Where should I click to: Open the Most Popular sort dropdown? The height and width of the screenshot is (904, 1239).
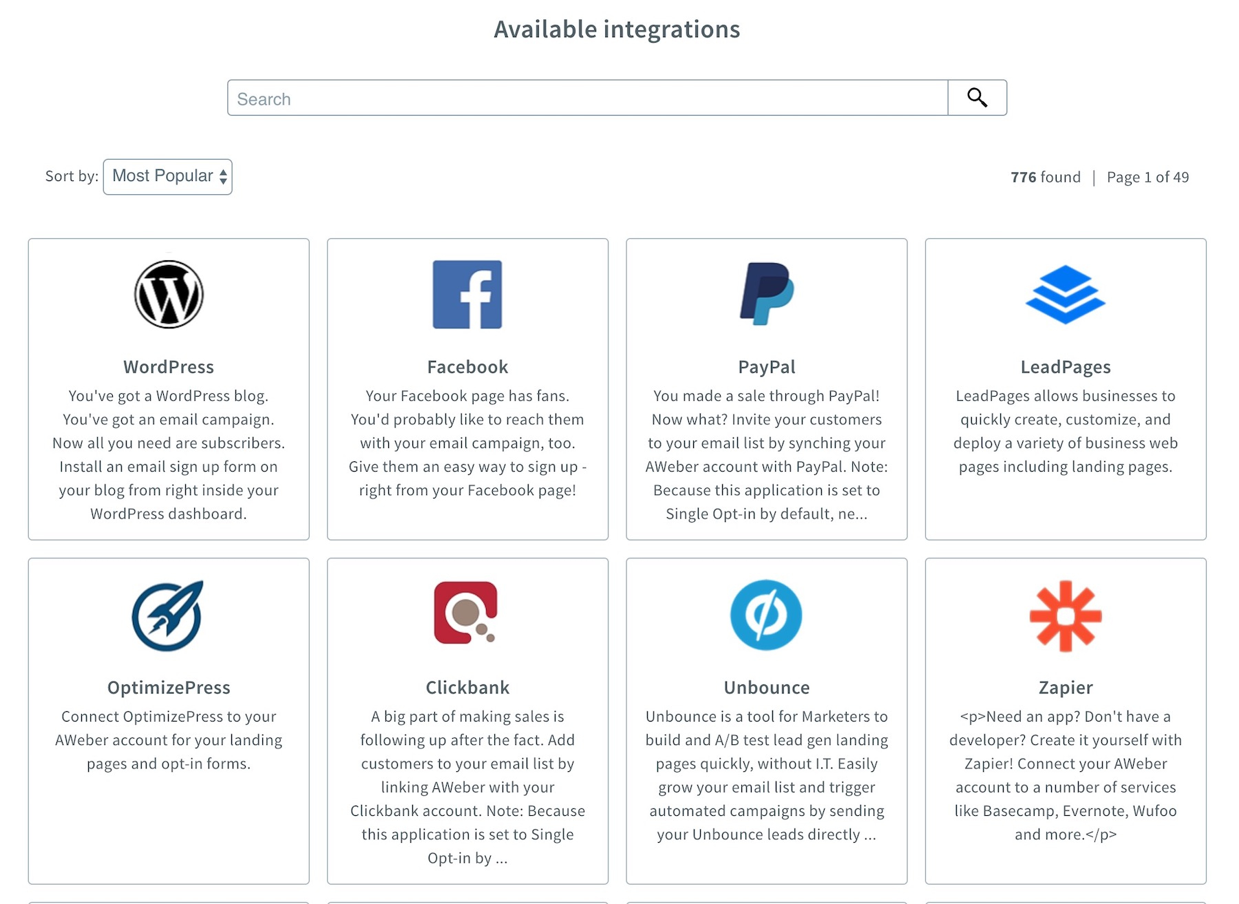(x=168, y=177)
